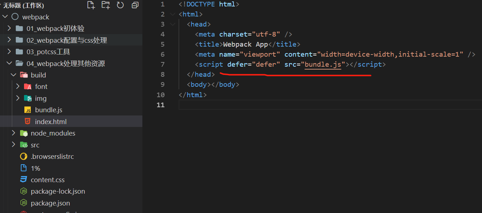This screenshot has width=482, height=213.
Task: Click the closing </head> tag
Action: (x=201, y=75)
